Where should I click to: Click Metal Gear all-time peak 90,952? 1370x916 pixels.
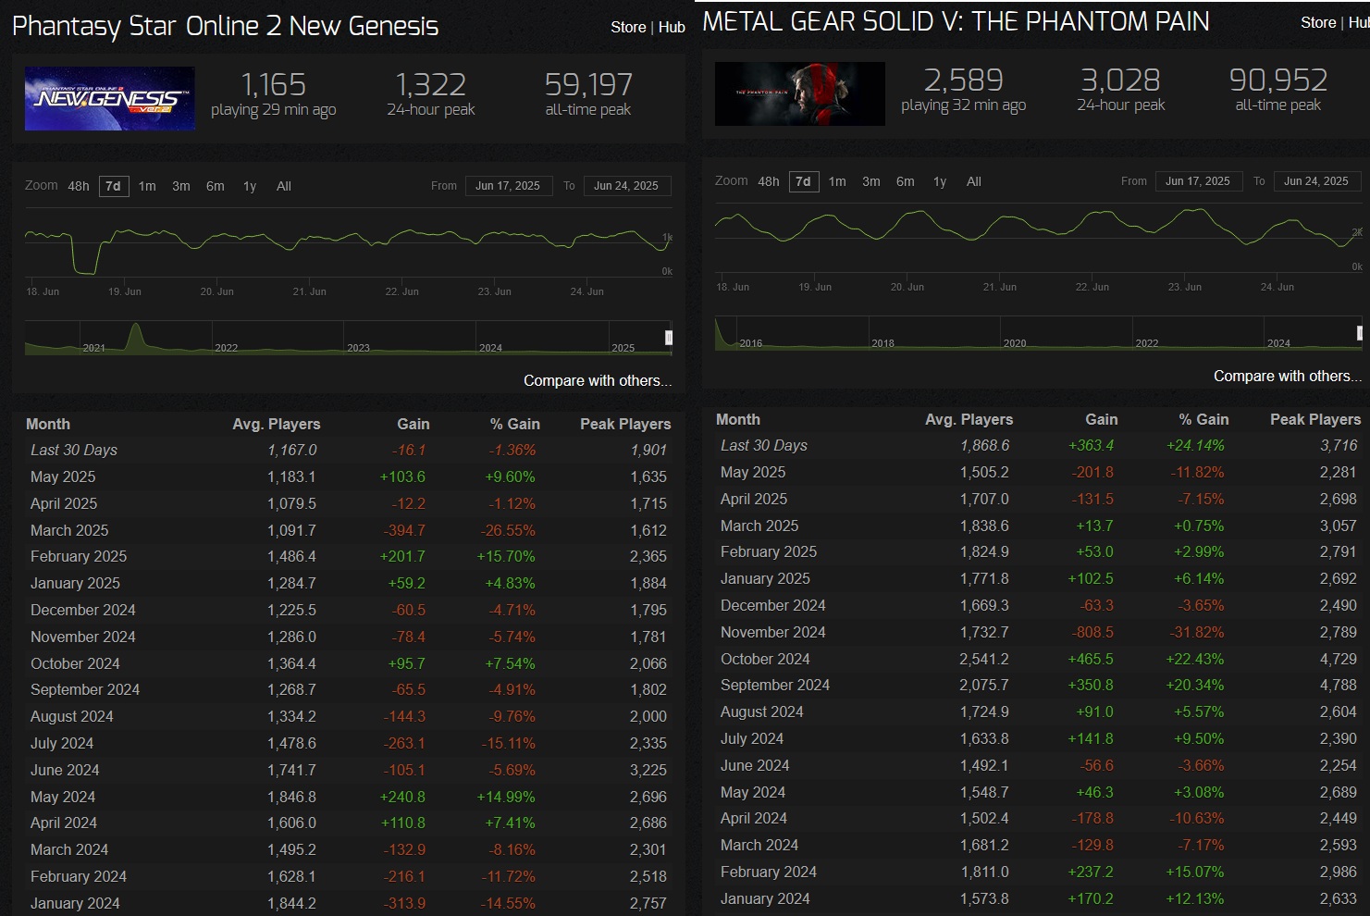(x=1278, y=80)
